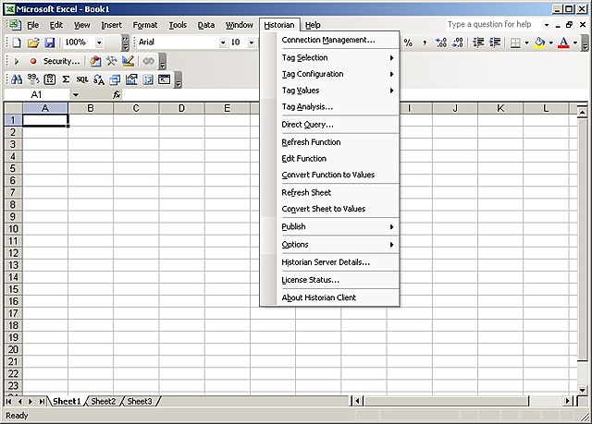Click the Sigma aggregate values icon
Viewport: 592px width, 424px height.
[x=66, y=79]
